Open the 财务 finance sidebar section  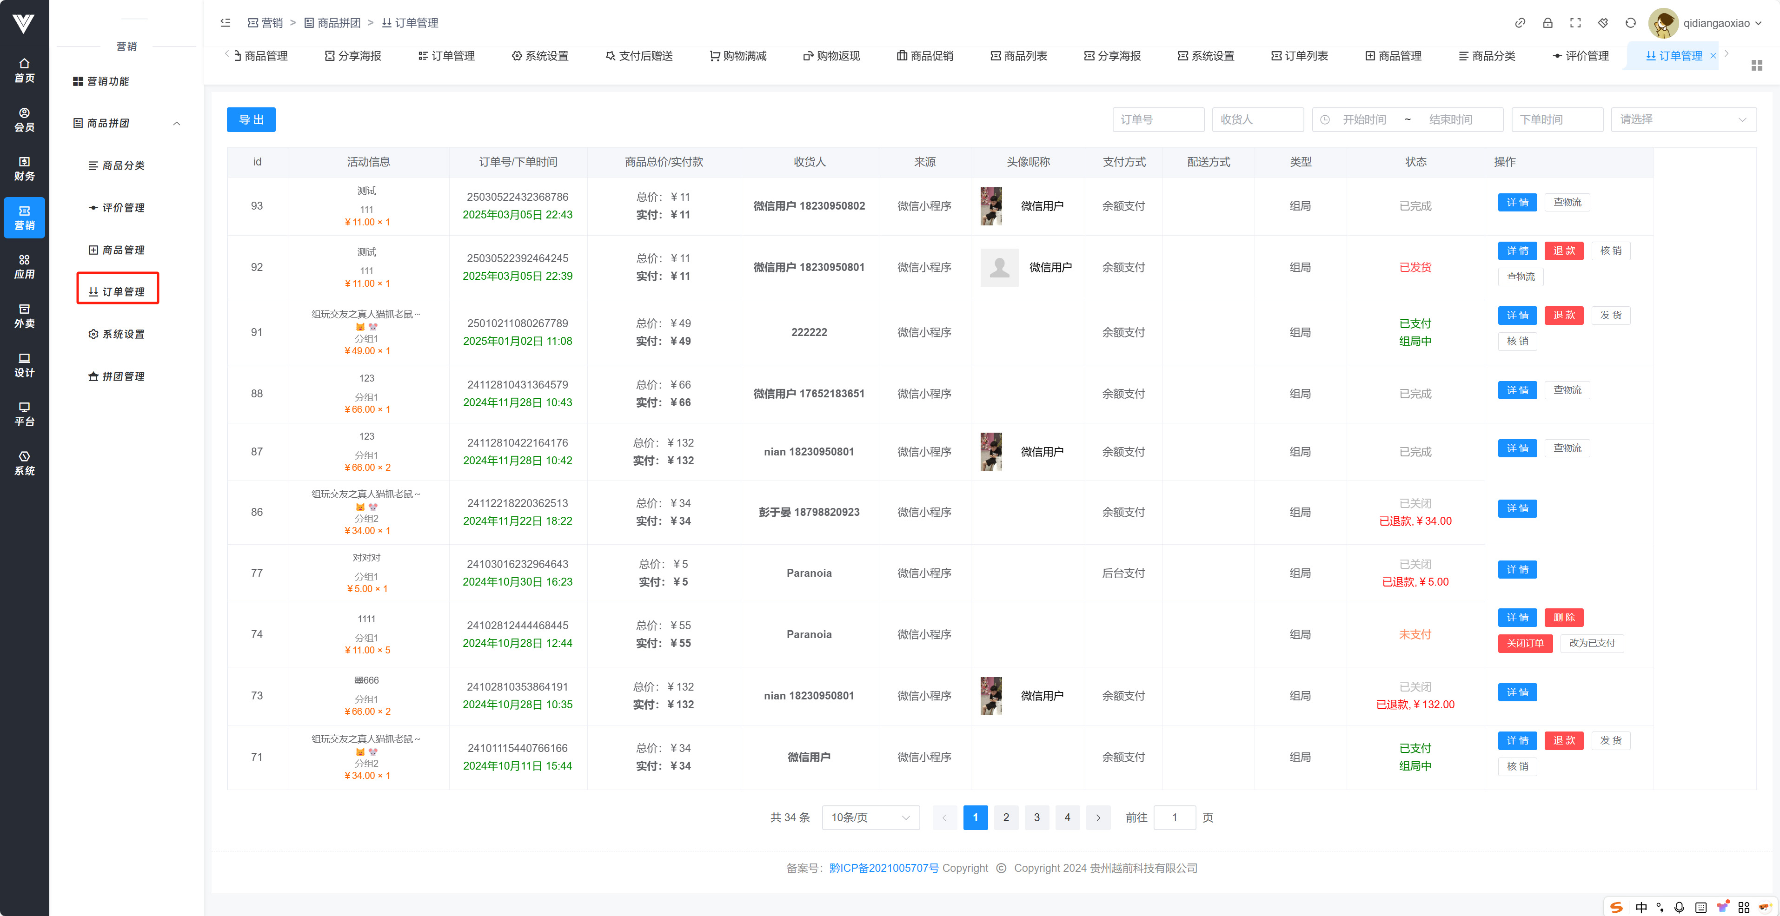24,169
